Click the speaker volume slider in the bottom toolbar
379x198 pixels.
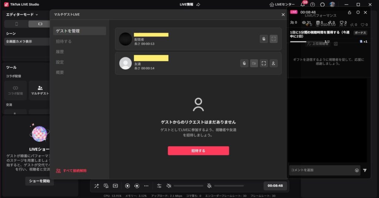[x=188, y=186]
